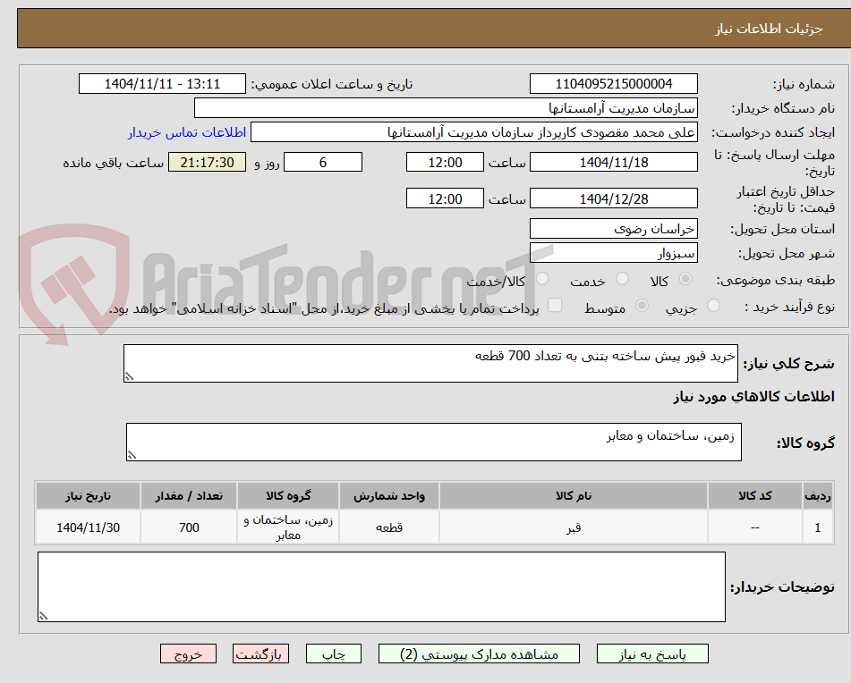The image size is (851, 683).
Task: Click the تعداد / مقدار column header
Action: tap(189, 496)
